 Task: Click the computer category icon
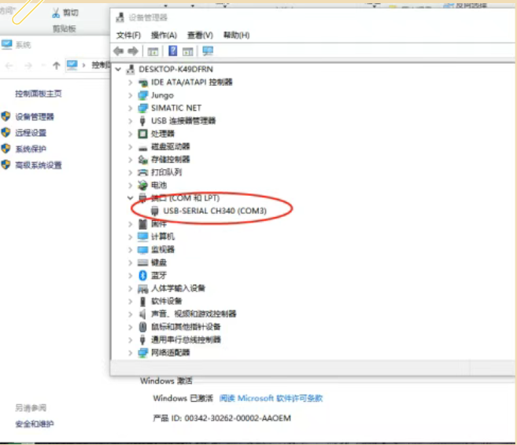click(142, 237)
